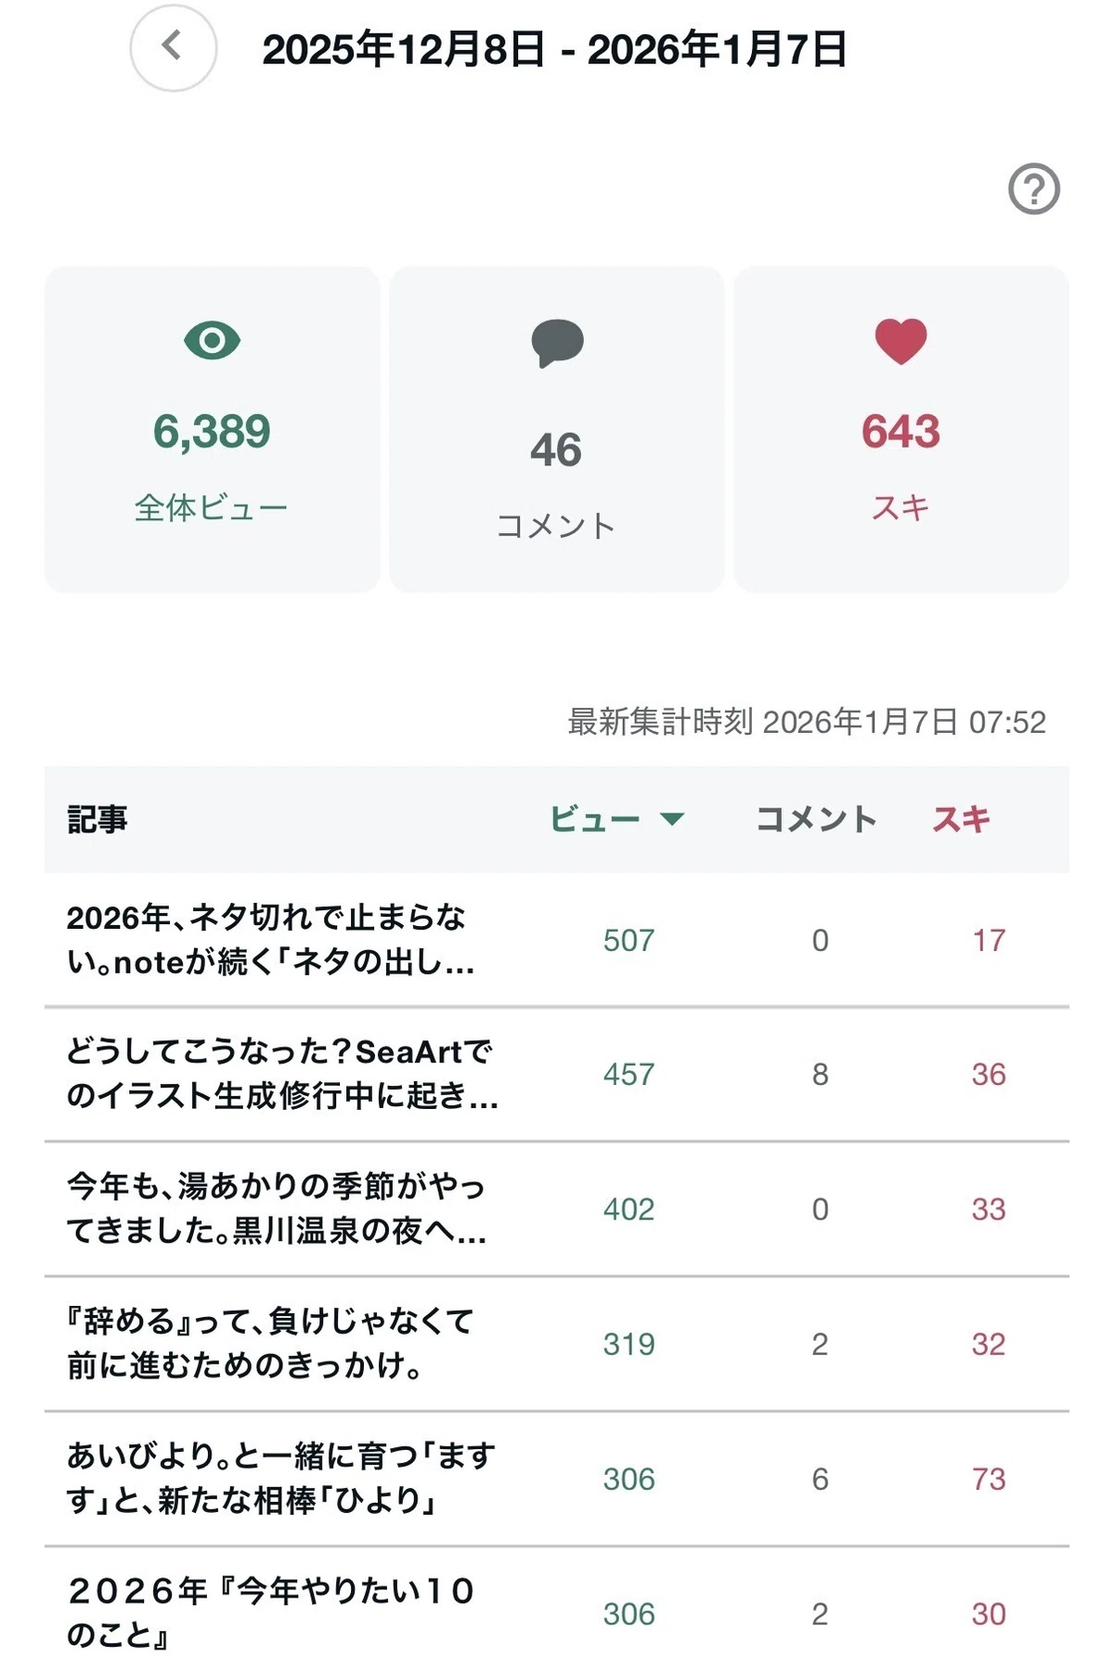The width and height of the screenshot is (1114, 1670).
Task: Open the コメント 46 summary card
Action: pos(557,429)
